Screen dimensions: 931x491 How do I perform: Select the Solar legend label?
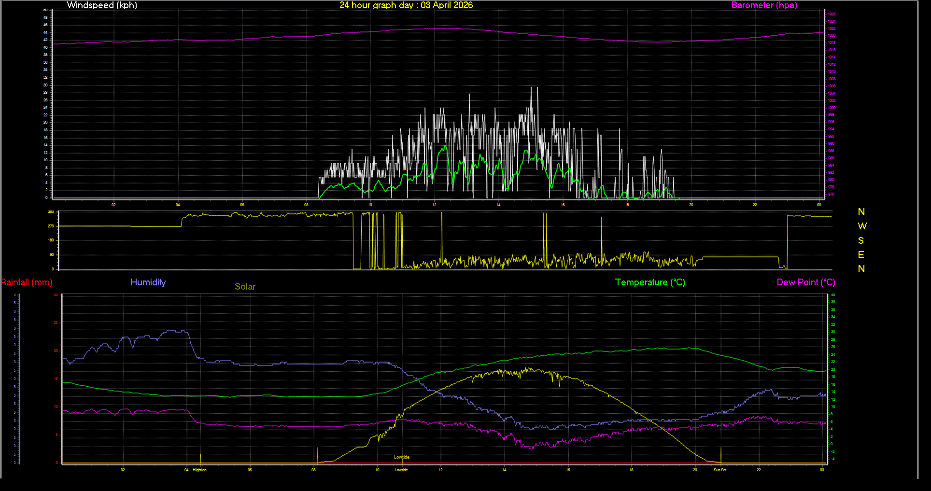click(x=245, y=286)
